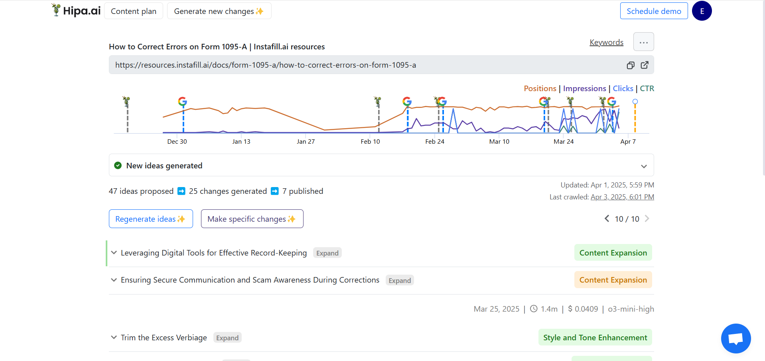Viewport: 765px width, 361px height.
Task: Open the Content plan tab
Action: pyautogui.click(x=134, y=11)
